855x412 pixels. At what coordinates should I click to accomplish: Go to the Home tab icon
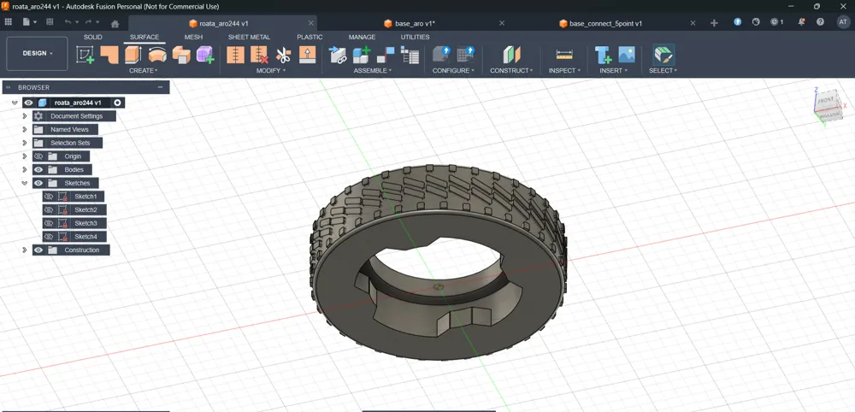point(115,23)
